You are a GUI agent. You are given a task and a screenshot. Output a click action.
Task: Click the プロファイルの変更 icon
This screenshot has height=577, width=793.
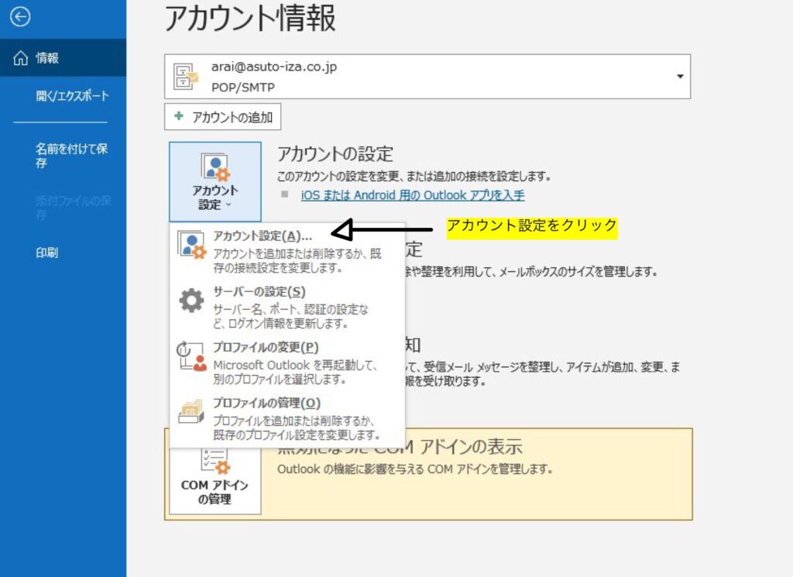pos(191,356)
